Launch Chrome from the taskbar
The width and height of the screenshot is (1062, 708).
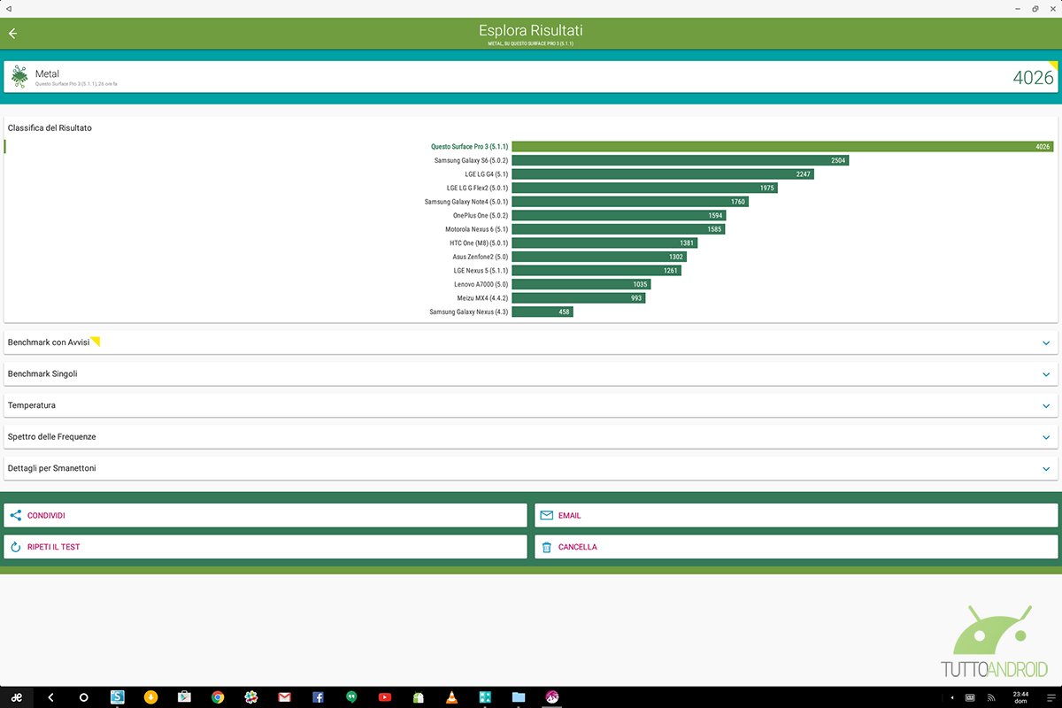[x=218, y=697]
